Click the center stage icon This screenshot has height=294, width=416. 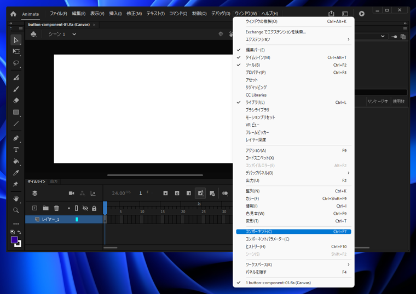221,34
